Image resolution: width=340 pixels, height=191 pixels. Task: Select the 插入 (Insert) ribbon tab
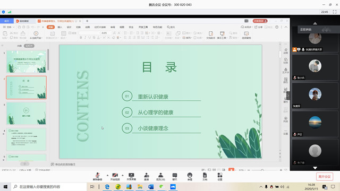click(60, 27)
